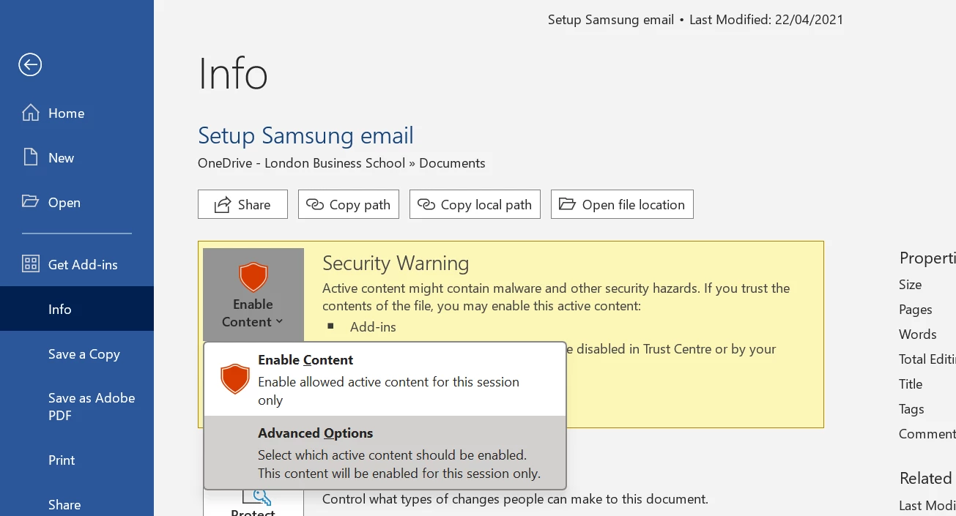Click the Last Modified date in the title bar

pyautogui.click(x=766, y=20)
